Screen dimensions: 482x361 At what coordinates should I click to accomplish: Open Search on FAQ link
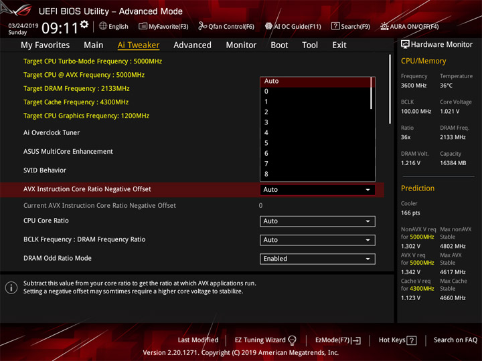coord(455,340)
